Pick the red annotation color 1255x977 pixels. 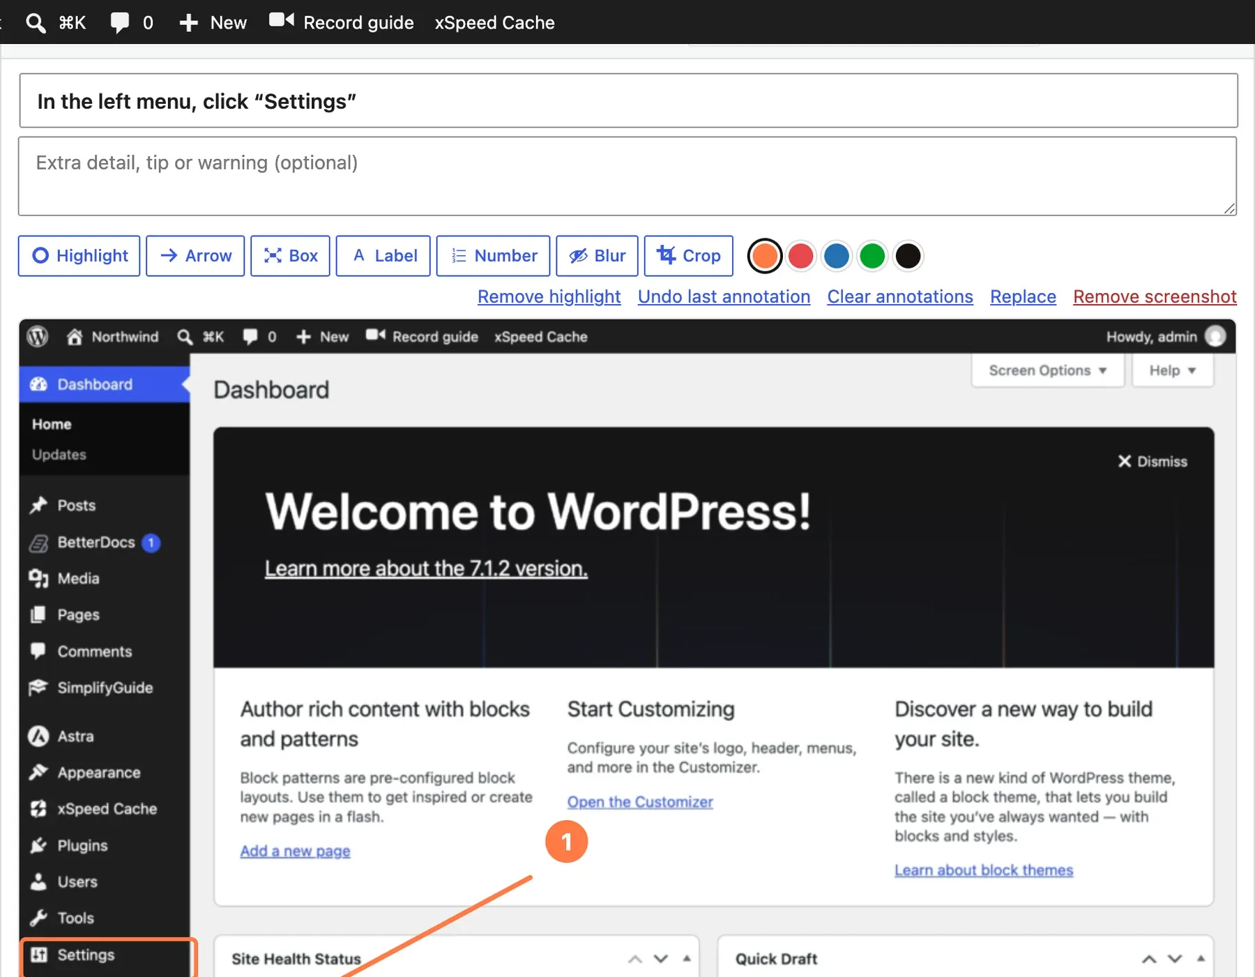pyautogui.click(x=800, y=256)
